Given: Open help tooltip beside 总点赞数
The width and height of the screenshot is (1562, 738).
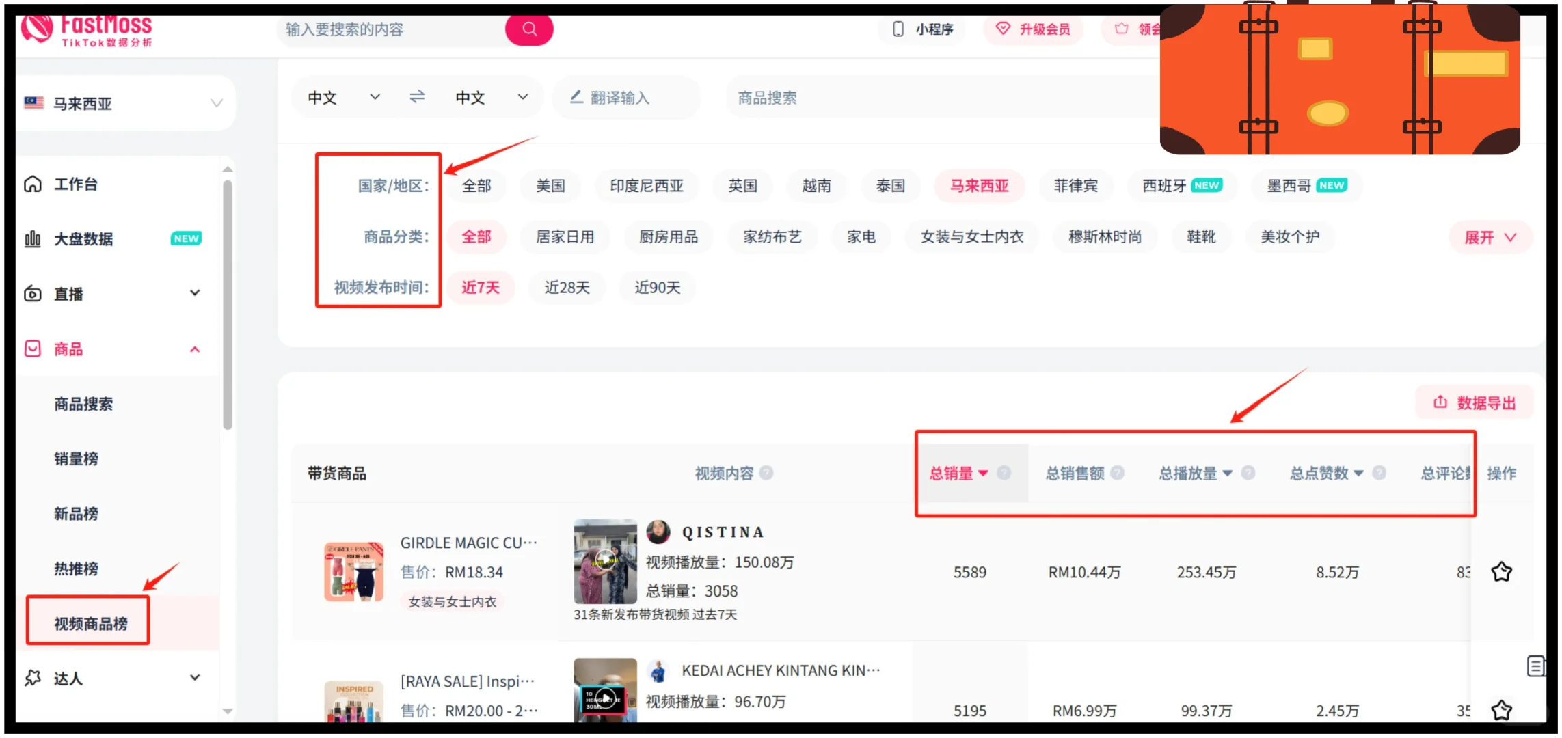Looking at the screenshot, I should (x=1379, y=473).
